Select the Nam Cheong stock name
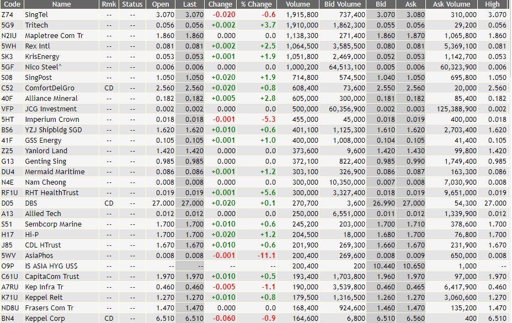Viewport: 512px width, 323px height. coord(45,182)
